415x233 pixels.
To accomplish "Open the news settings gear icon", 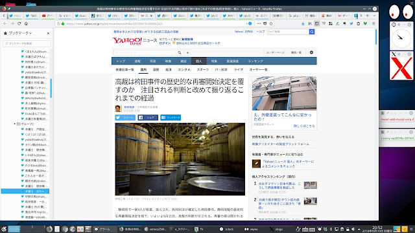I will [311, 52].
